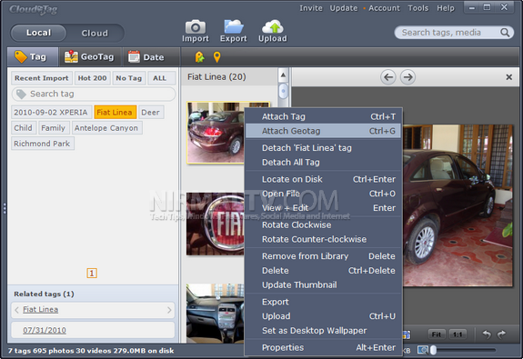Viewport: 523px width, 359px height.
Task: Click the attach tag toolbar icon
Action: 199,57
